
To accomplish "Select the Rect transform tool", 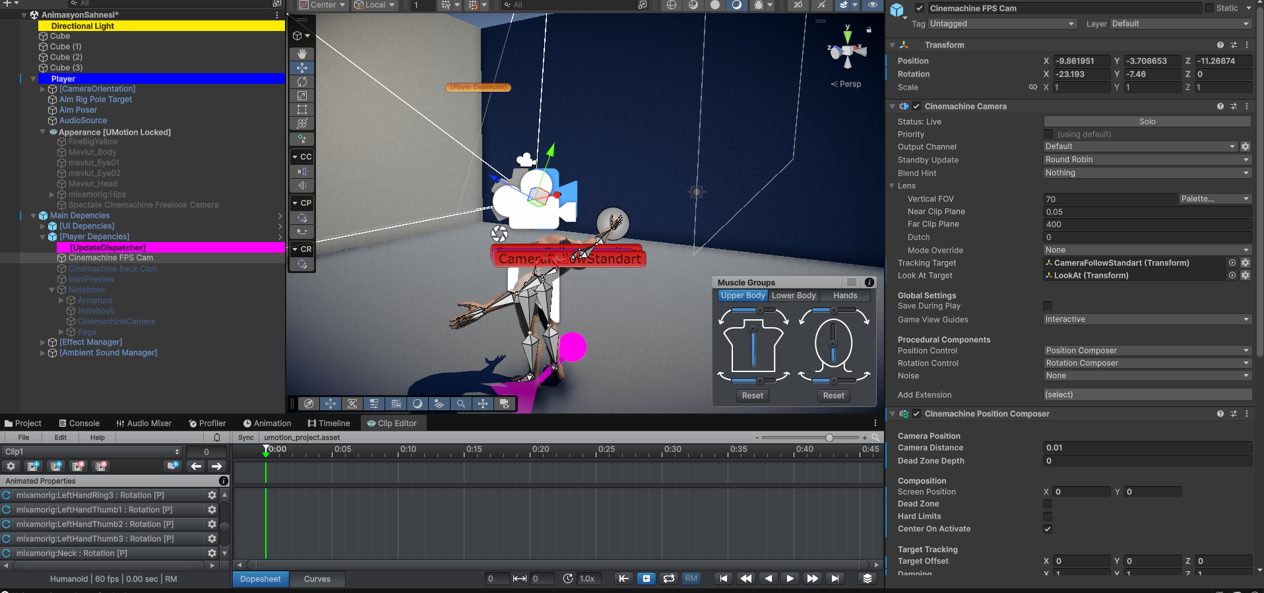I will pos(302,109).
